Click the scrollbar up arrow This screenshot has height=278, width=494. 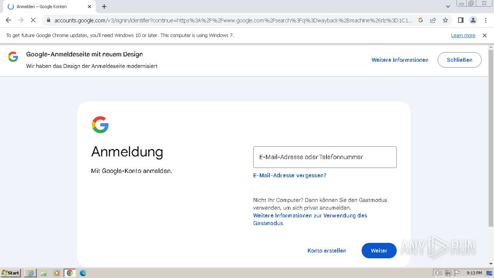coord(491,47)
